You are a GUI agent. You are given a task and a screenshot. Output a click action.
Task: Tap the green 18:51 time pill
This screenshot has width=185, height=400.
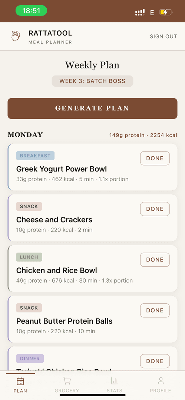click(32, 11)
